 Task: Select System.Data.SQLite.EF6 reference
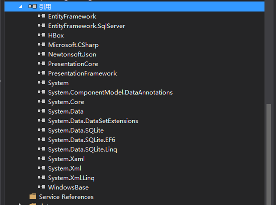point(82,140)
